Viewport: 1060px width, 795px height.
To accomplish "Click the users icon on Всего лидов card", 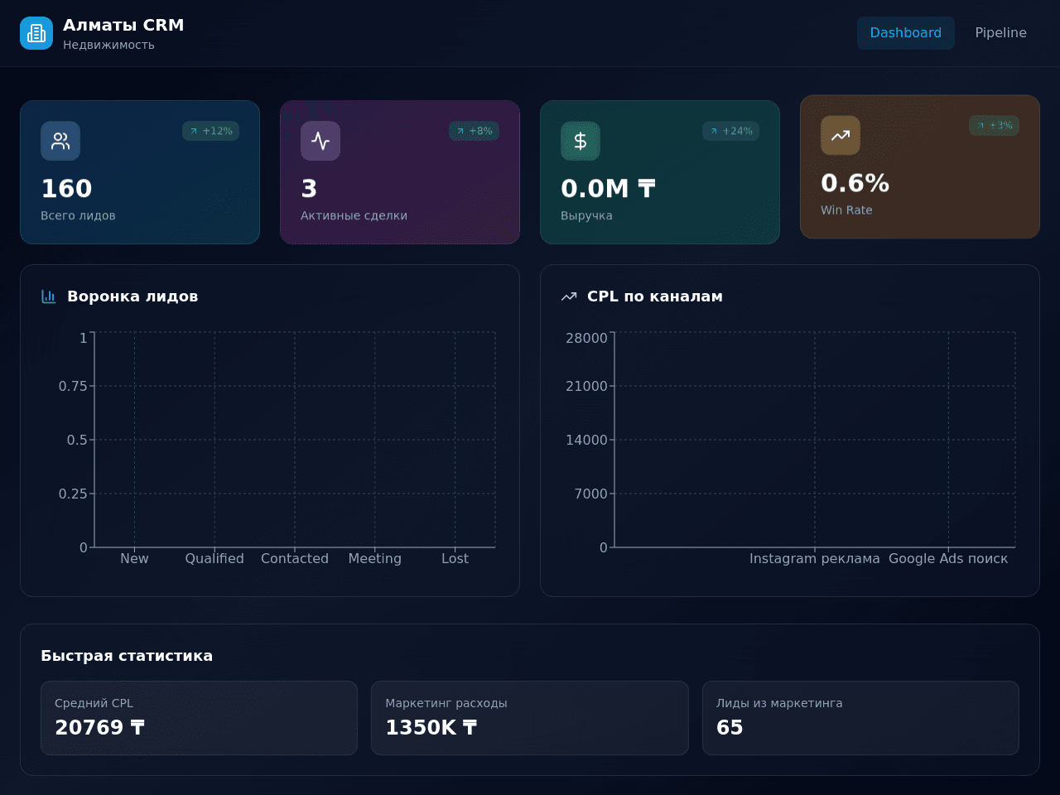I will pos(60,141).
